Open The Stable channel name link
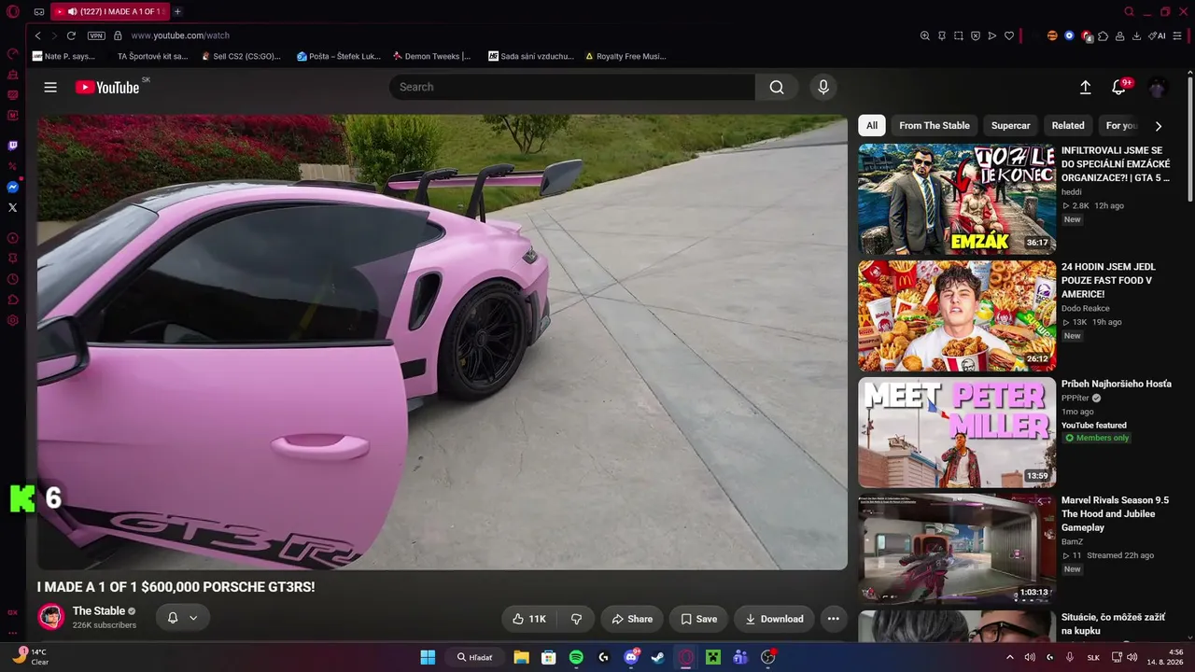1195x672 pixels. [x=99, y=611]
